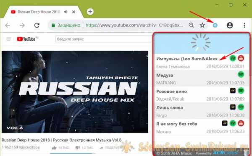Dislike the video with thumbs down

(x=77, y=148)
